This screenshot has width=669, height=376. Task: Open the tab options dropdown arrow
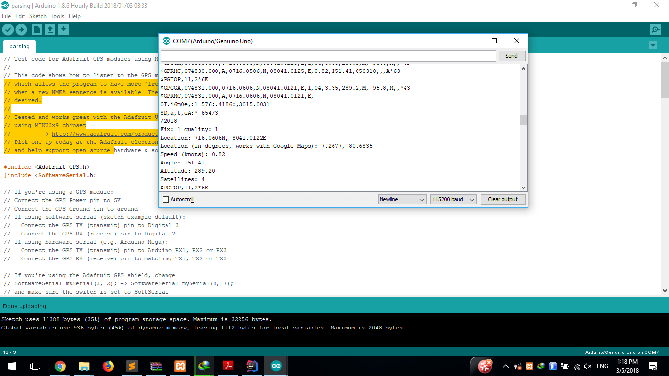(653, 46)
